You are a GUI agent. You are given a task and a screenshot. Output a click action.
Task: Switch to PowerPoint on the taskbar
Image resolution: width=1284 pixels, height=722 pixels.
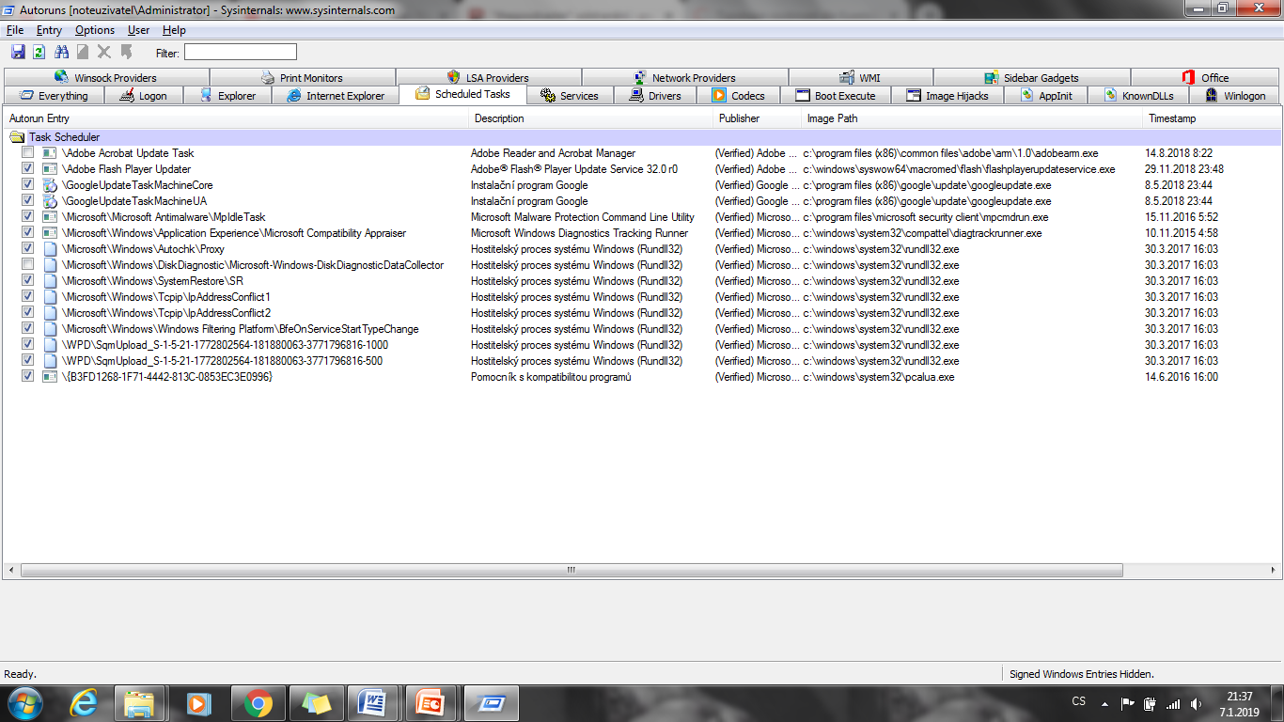point(431,703)
